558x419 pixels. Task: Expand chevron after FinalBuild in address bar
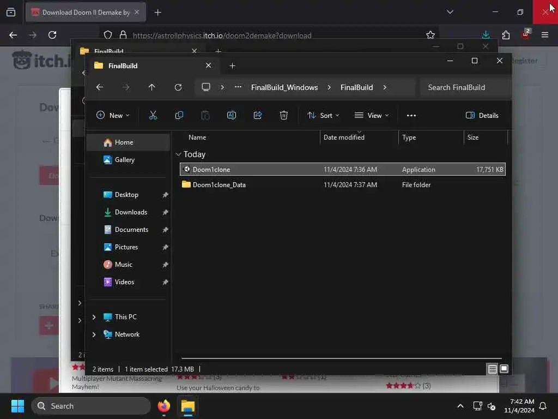385,87
